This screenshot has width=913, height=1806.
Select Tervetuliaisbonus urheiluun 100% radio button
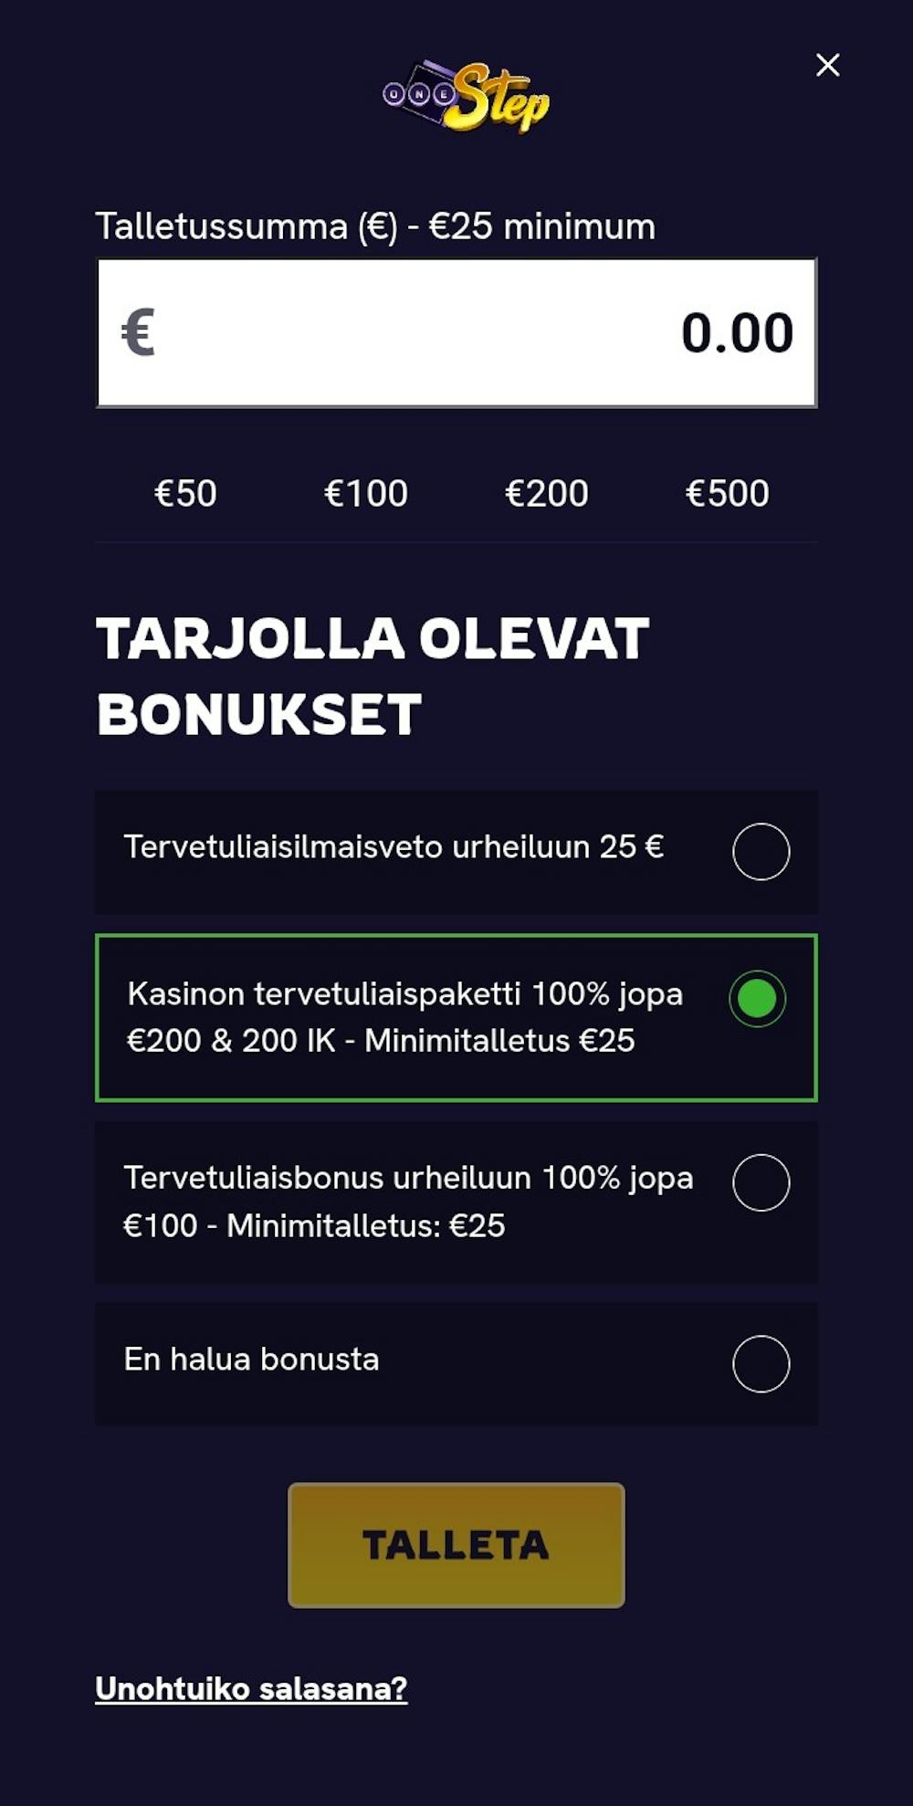(x=761, y=1183)
